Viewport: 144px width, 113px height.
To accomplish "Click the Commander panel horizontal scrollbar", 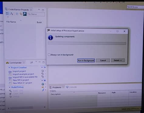I will pos(22,108).
